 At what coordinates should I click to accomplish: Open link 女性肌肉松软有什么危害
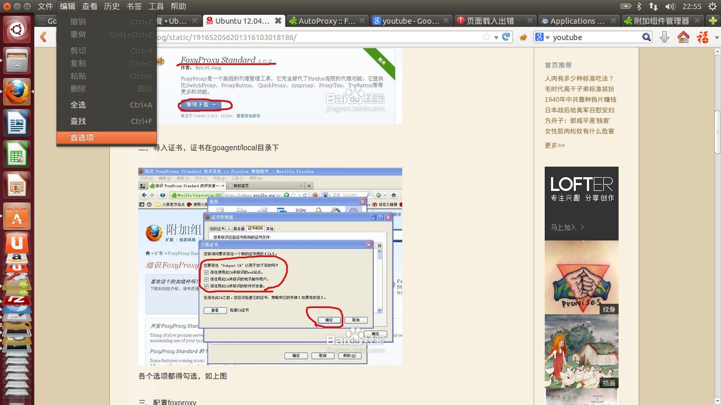[x=580, y=131]
